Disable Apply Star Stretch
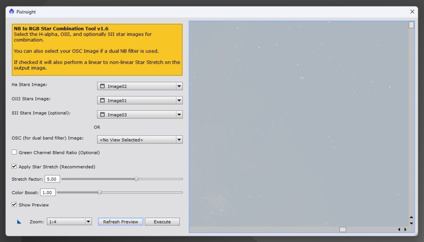 [14, 166]
